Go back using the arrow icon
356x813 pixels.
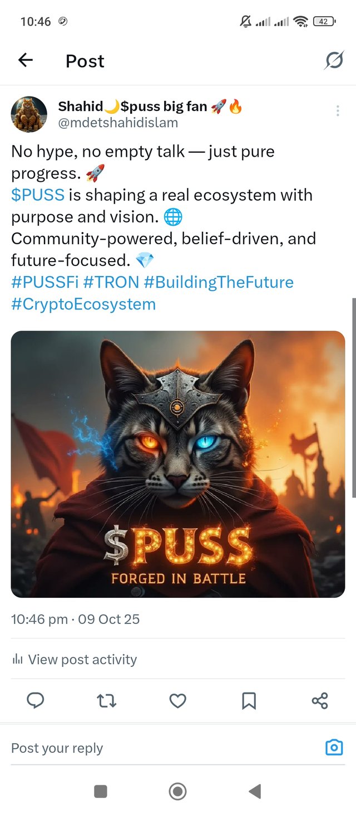point(26,60)
